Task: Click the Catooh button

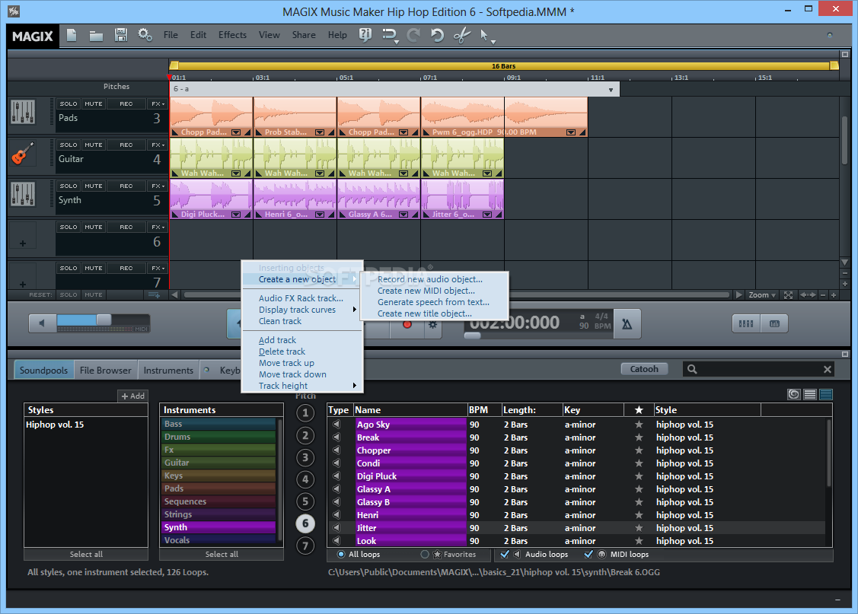Action: pos(644,369)
